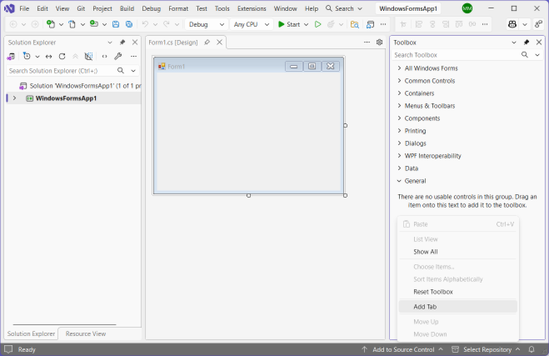Click the Solution Explorer search magnifier icon
549x356 pixels.
point(121,70)
